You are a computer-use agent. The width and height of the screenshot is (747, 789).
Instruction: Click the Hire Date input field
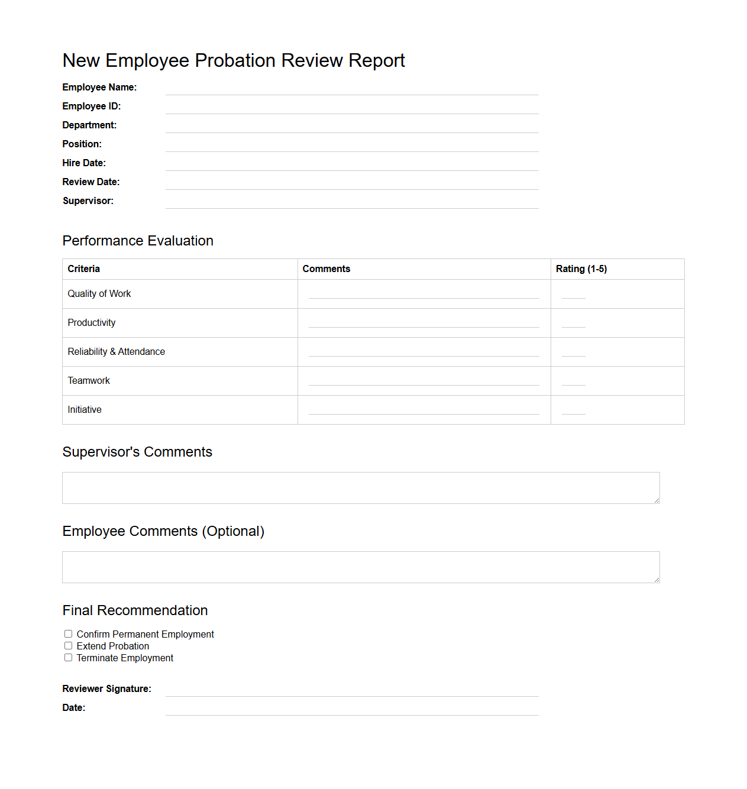tap(351, 166)
